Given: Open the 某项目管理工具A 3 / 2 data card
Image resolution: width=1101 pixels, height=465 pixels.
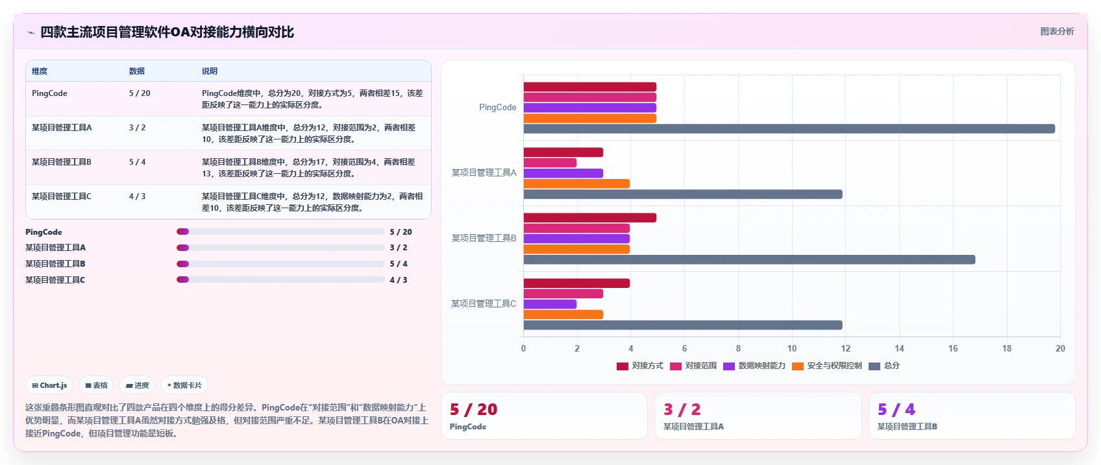Looking at the screenshot, I should (x=758, y=416).
